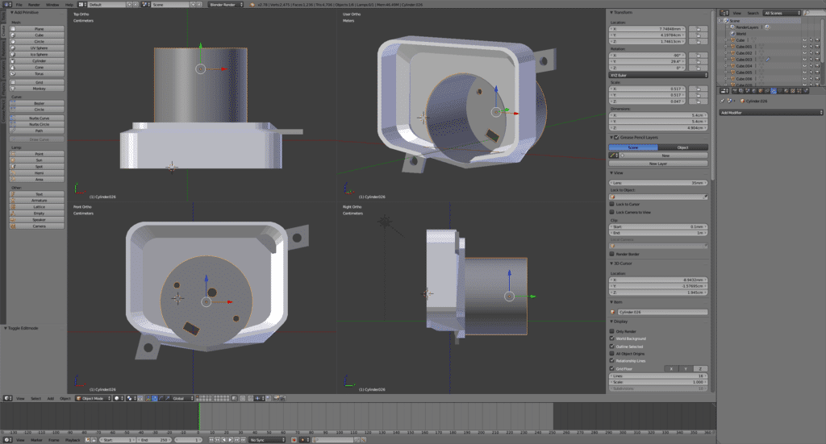
Task: Open the Render menu
Action: click(34, 4)
